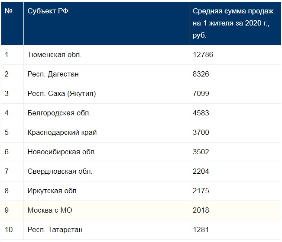This screenshot has height=242, width=282.
Task: Click the "Субъект РФ" column header
Action: [48, 11]
